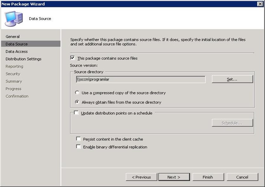The image size is (265, 187).
Task: Enable binary differential replication checkbox
Action: tap(78, 147)
